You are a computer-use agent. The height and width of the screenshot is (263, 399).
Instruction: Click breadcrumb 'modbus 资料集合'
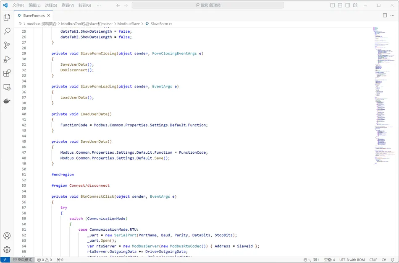tap(42, 23)
